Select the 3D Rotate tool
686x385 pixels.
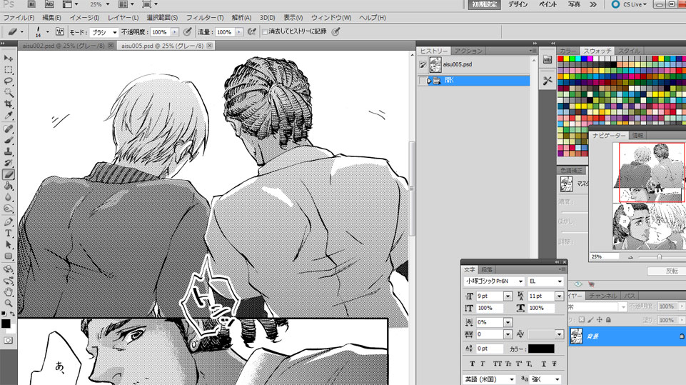tap(9, 269)
